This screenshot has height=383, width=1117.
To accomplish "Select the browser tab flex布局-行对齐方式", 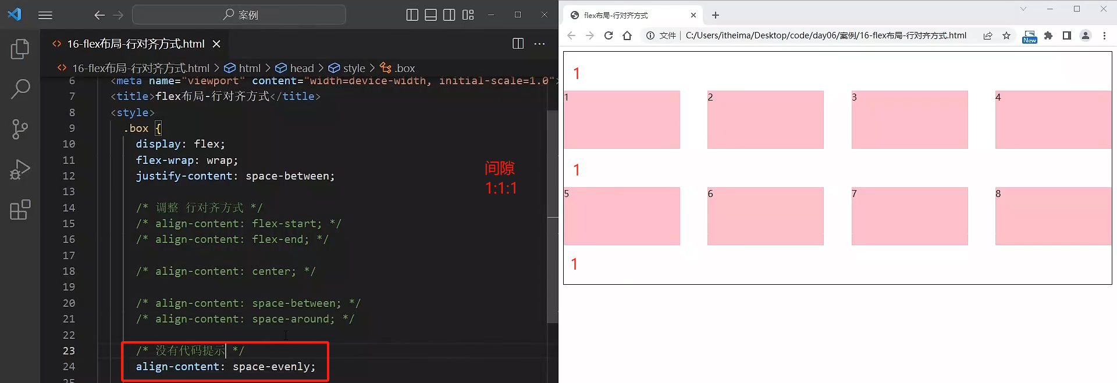I will (x=633, y=15).
